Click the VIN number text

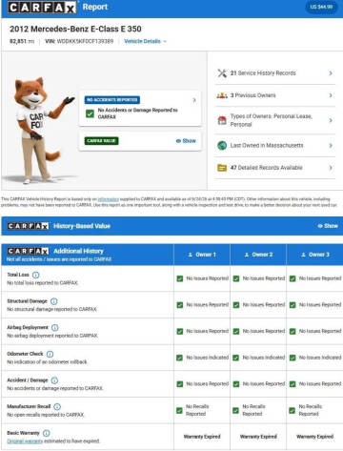coord(79,41)
